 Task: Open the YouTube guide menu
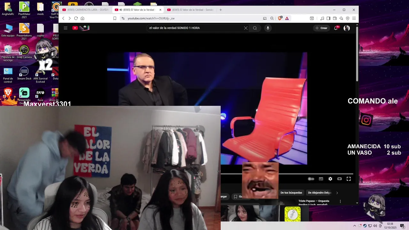tap(66, 28)
